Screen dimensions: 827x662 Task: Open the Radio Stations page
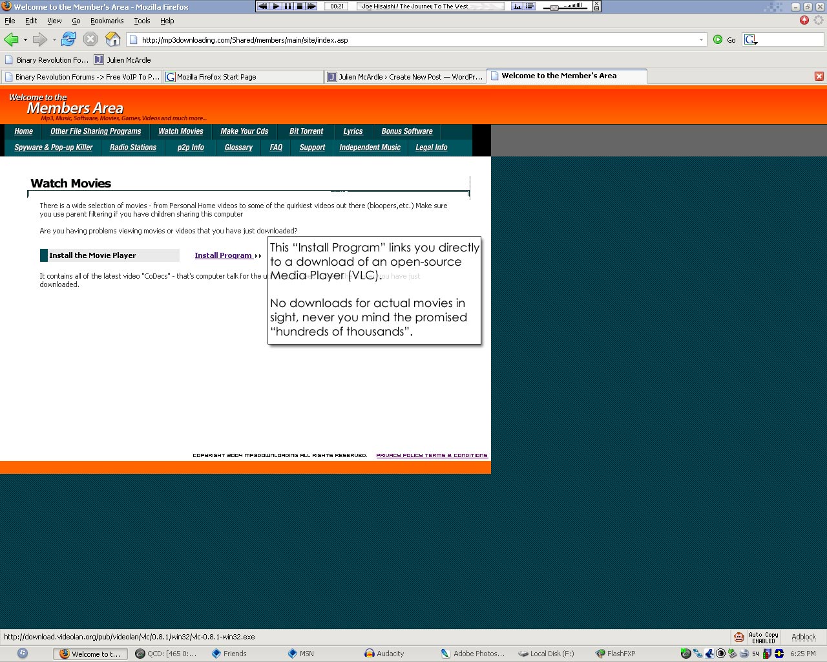click(133, 147)
